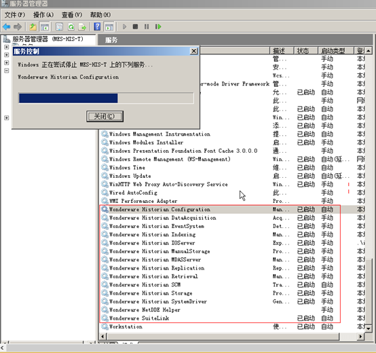Stop the service with the square icon
This screenshot has width=376, height=353.
click(x=135, y=26)
